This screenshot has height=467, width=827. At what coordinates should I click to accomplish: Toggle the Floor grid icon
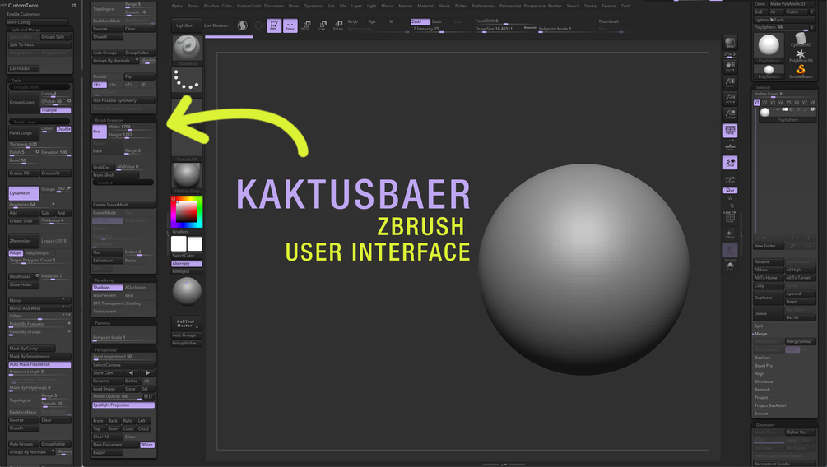tap(730, 146)
